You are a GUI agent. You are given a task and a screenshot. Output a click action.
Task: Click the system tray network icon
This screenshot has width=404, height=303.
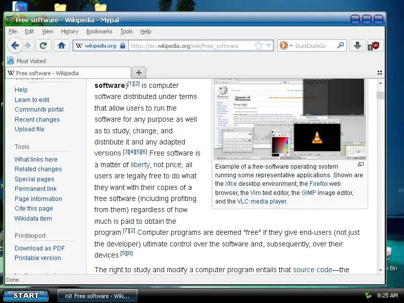point(368,295)
